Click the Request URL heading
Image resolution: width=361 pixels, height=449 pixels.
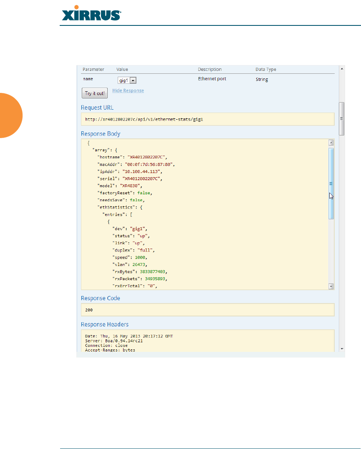click(x=97, y=108)
